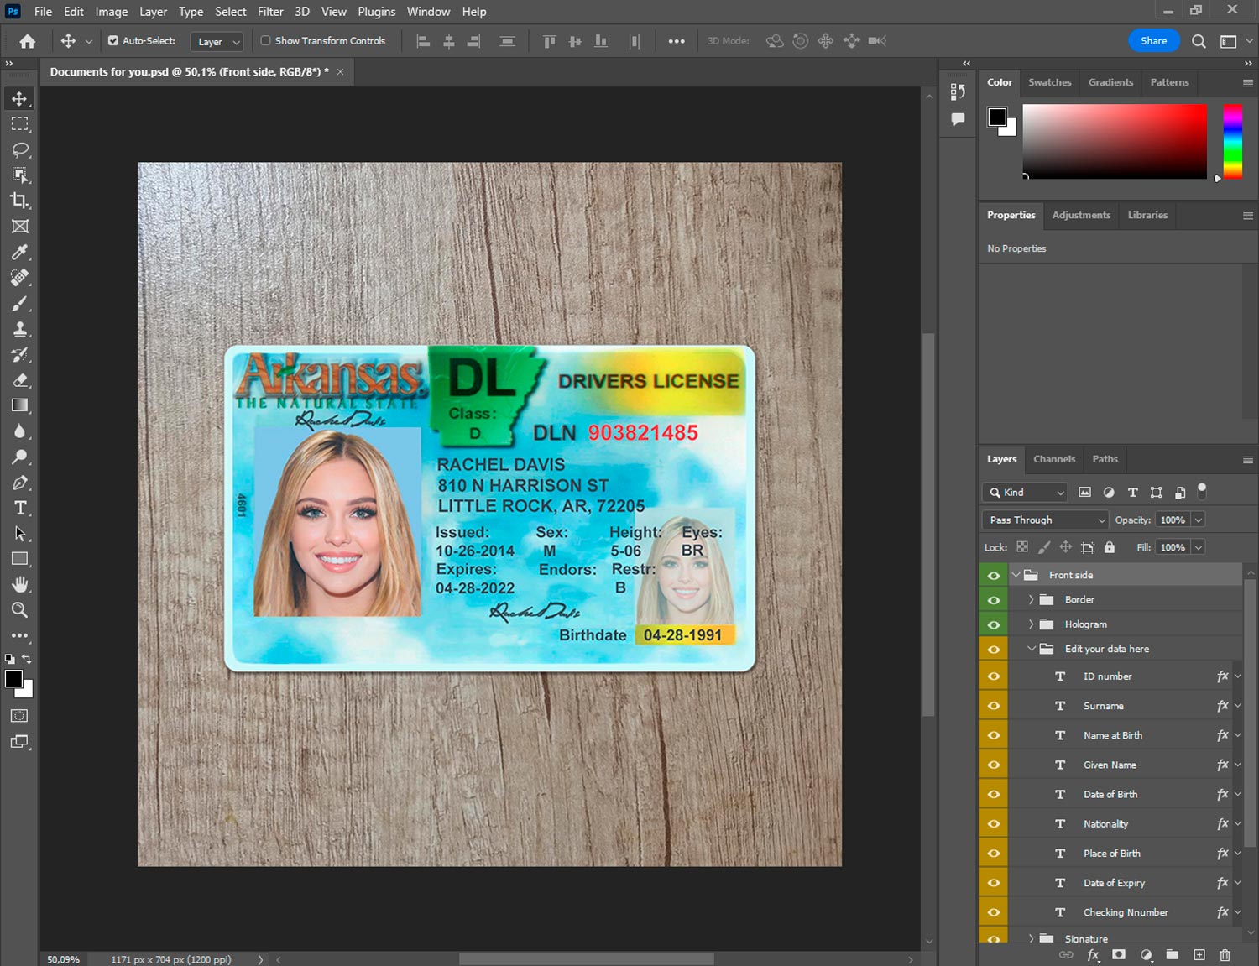Image resolution: width=1259 pixels, height=966 pixels.
Task: Expand the Hologram layer group
Action: [1031, 624]
